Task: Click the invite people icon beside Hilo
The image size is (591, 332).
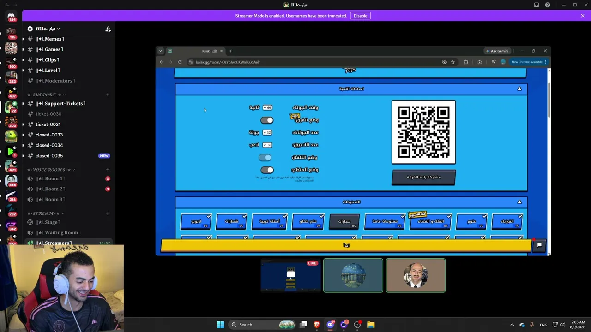Action: click(x=108, y=29)
